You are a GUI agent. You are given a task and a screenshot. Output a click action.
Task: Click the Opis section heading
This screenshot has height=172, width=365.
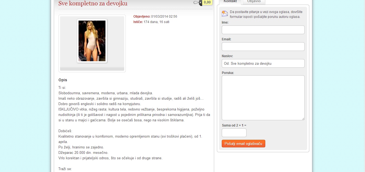point(63,80)
